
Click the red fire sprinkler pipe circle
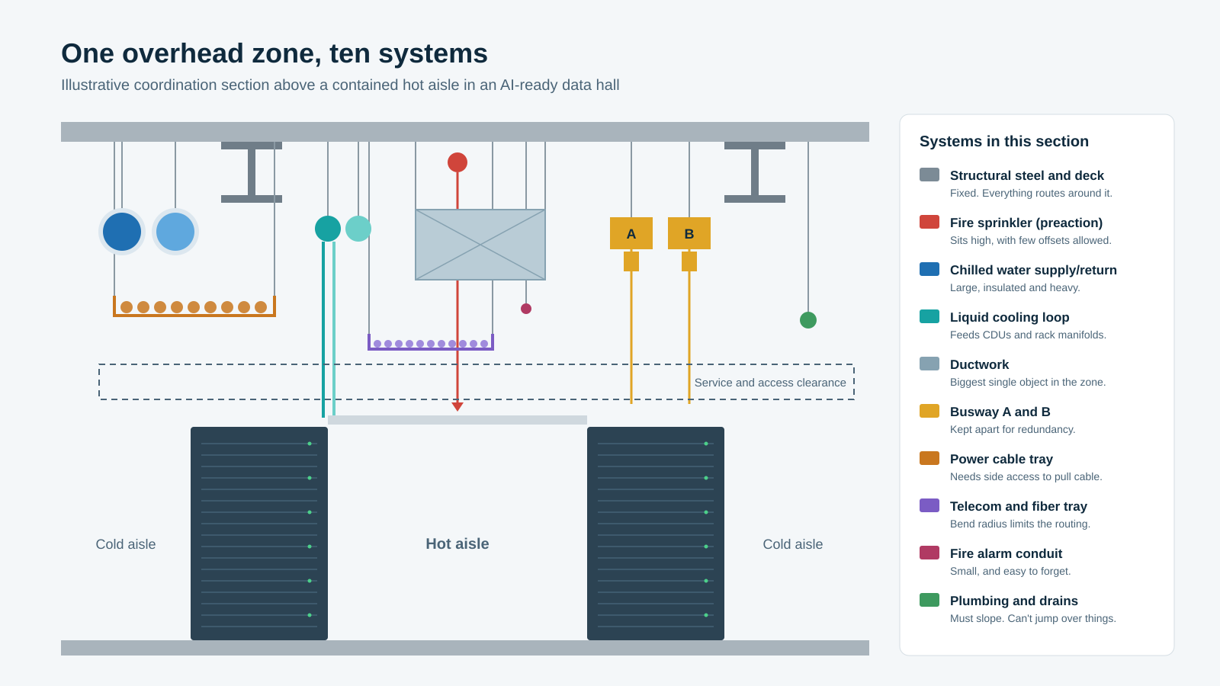(x=457, y=162)
